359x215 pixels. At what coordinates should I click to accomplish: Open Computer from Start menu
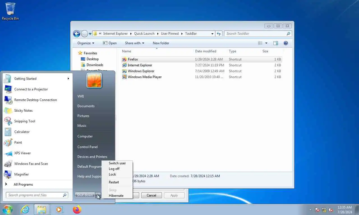(85, 136)
